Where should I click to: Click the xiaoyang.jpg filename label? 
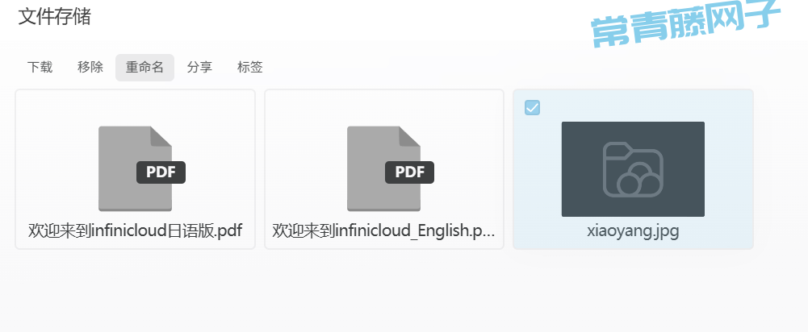click(633, 231)
